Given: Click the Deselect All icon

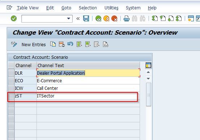Looking at the screenshot, I should [x=97, y=44].
